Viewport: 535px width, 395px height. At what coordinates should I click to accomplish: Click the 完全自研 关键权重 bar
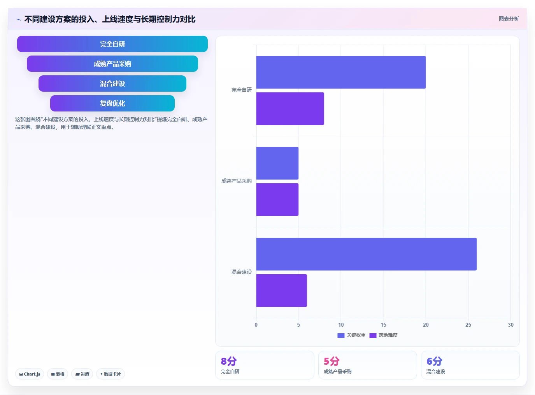341,72
